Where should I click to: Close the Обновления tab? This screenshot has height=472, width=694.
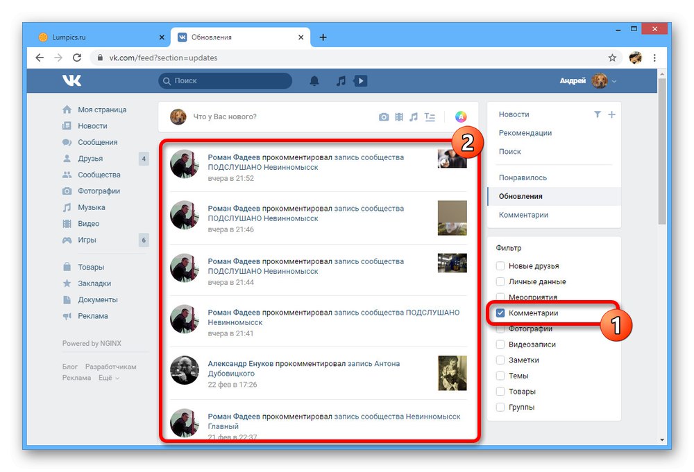point(301,37)
